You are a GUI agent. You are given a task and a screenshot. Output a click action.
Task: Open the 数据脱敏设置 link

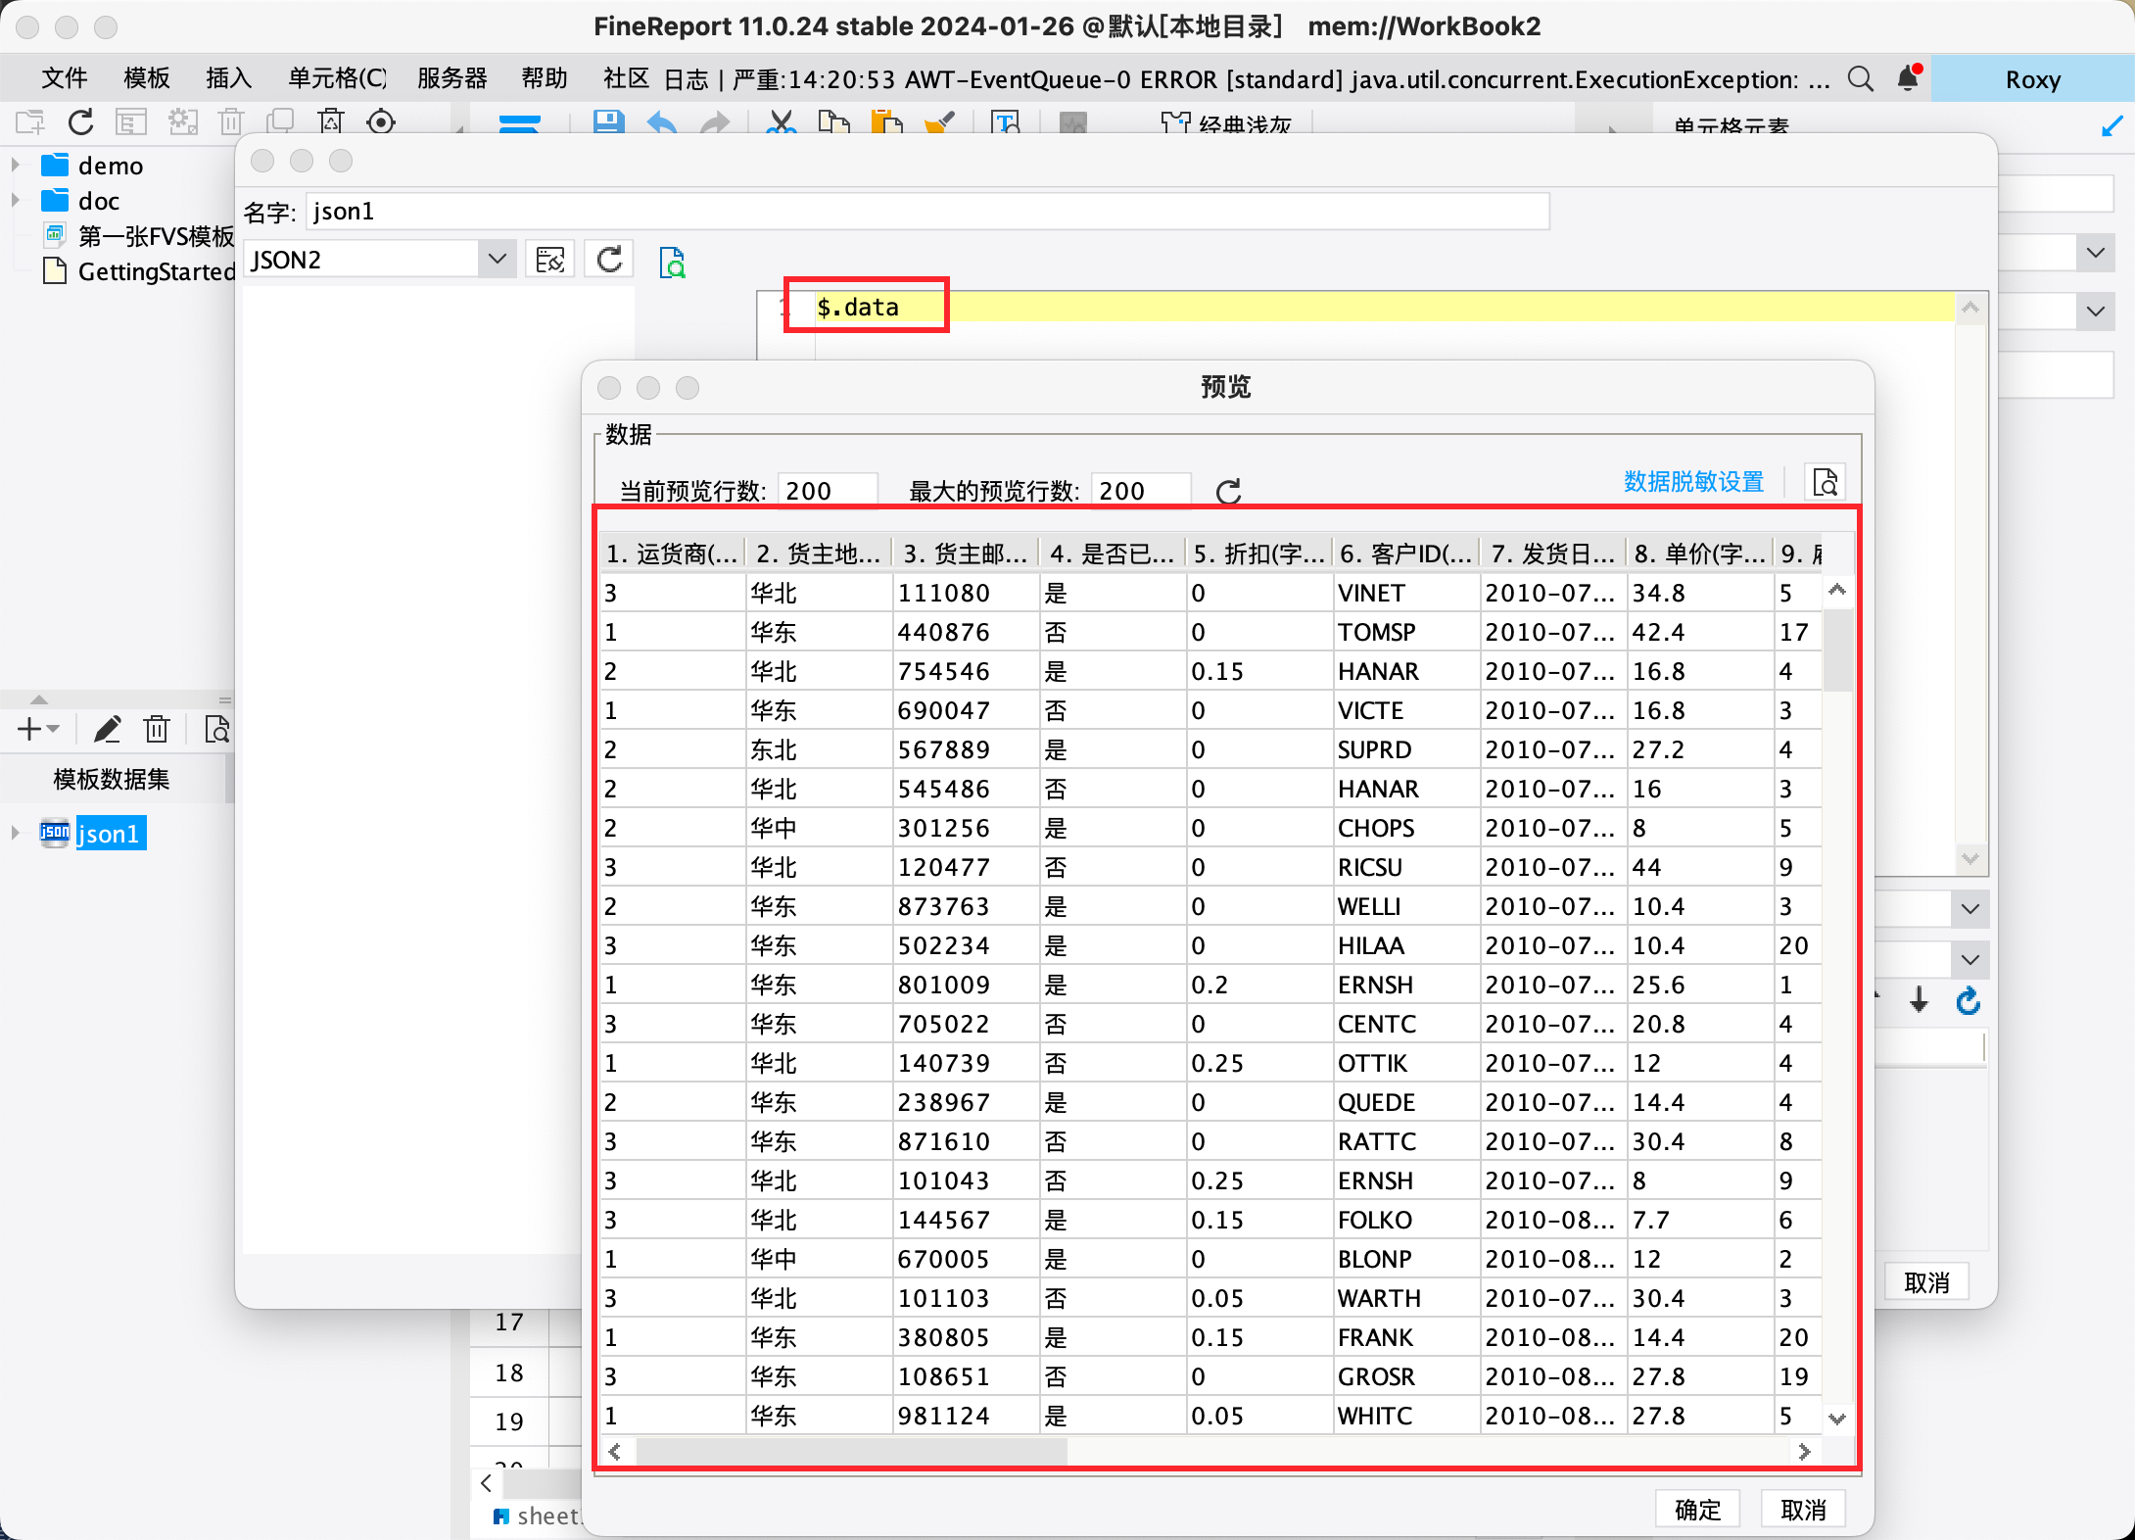(1693, 482)
